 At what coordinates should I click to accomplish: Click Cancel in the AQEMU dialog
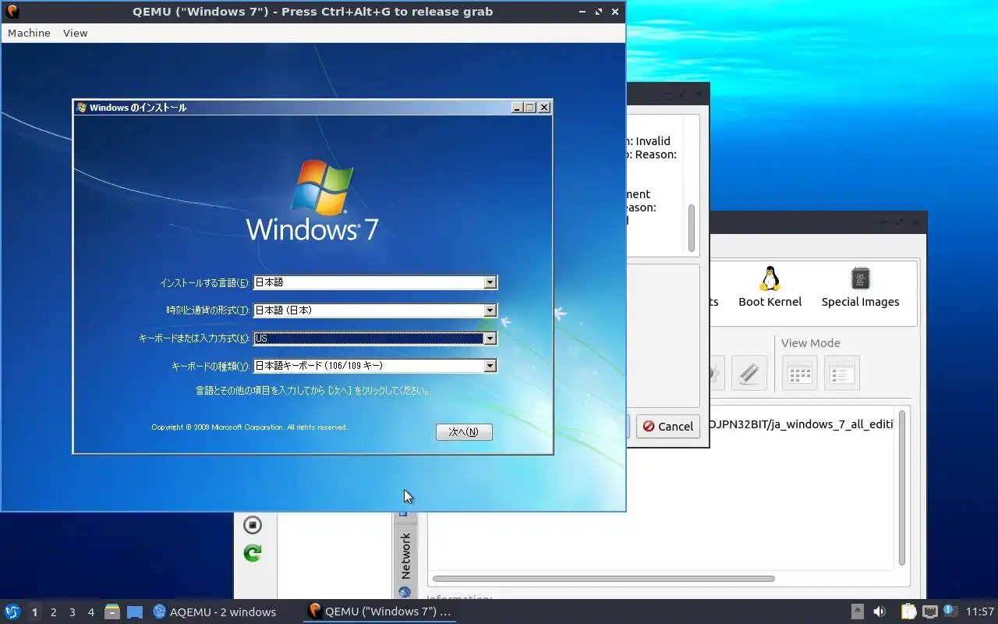[668, 426]
